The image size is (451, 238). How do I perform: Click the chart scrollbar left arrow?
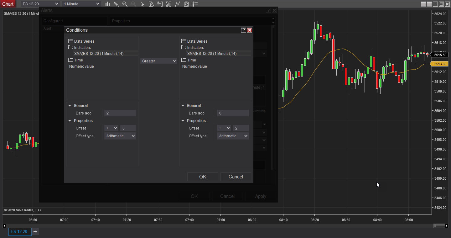[x=4, y=226]
